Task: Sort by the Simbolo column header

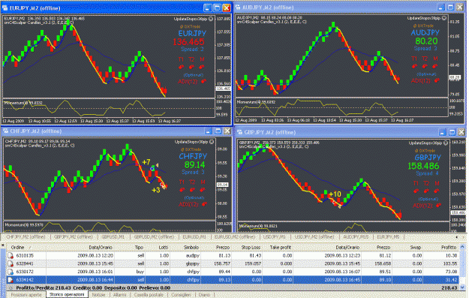Action: [x=191, y=248]
